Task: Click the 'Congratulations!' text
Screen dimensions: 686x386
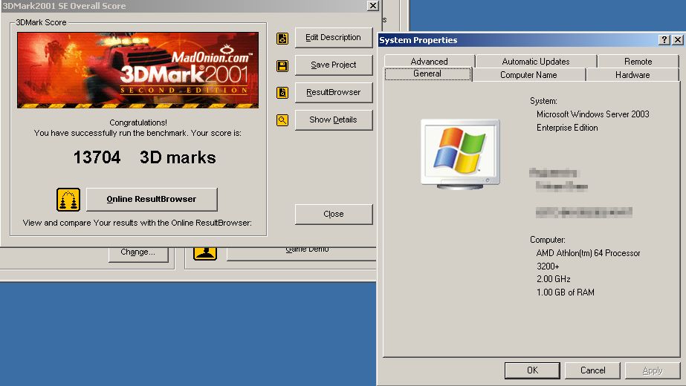Action: point(138,122)
